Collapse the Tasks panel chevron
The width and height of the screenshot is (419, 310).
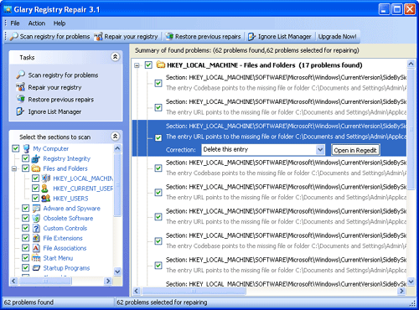[x=115, y=57]
